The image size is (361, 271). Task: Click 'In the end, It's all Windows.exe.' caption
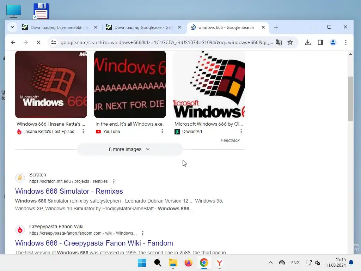(x=130, y=124)
